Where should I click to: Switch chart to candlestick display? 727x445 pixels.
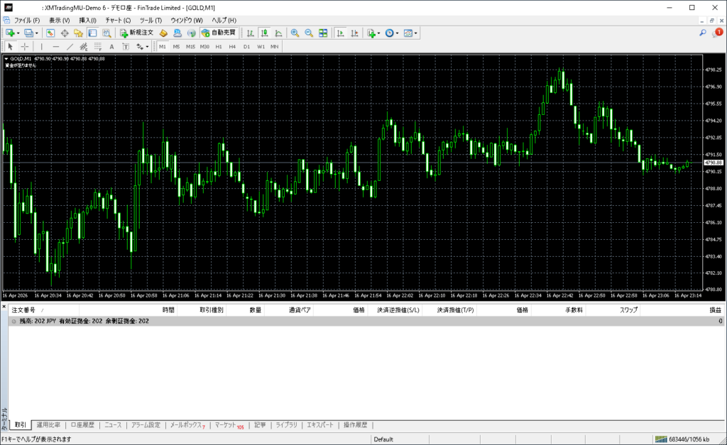pyautogui.click(x=264, y=33)
